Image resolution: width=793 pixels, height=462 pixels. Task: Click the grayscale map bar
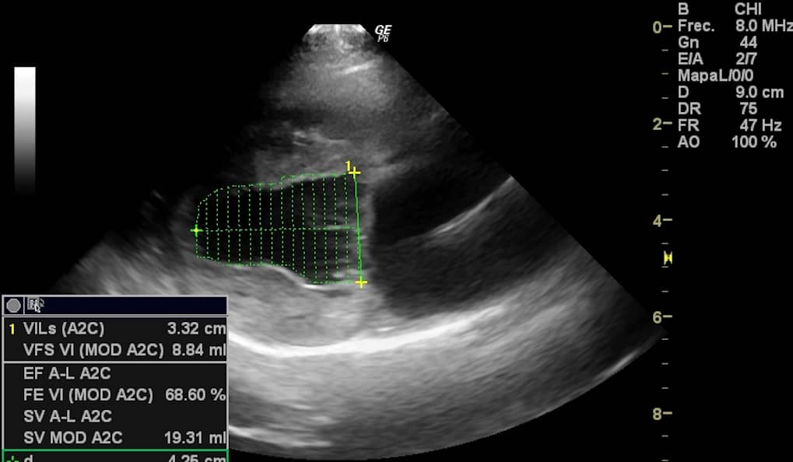coord(25,129)
